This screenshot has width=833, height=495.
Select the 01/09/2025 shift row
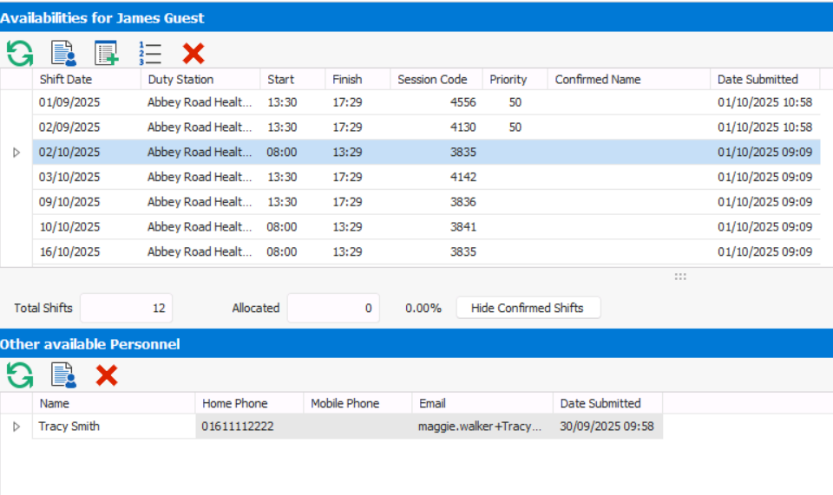coord(69,102)
